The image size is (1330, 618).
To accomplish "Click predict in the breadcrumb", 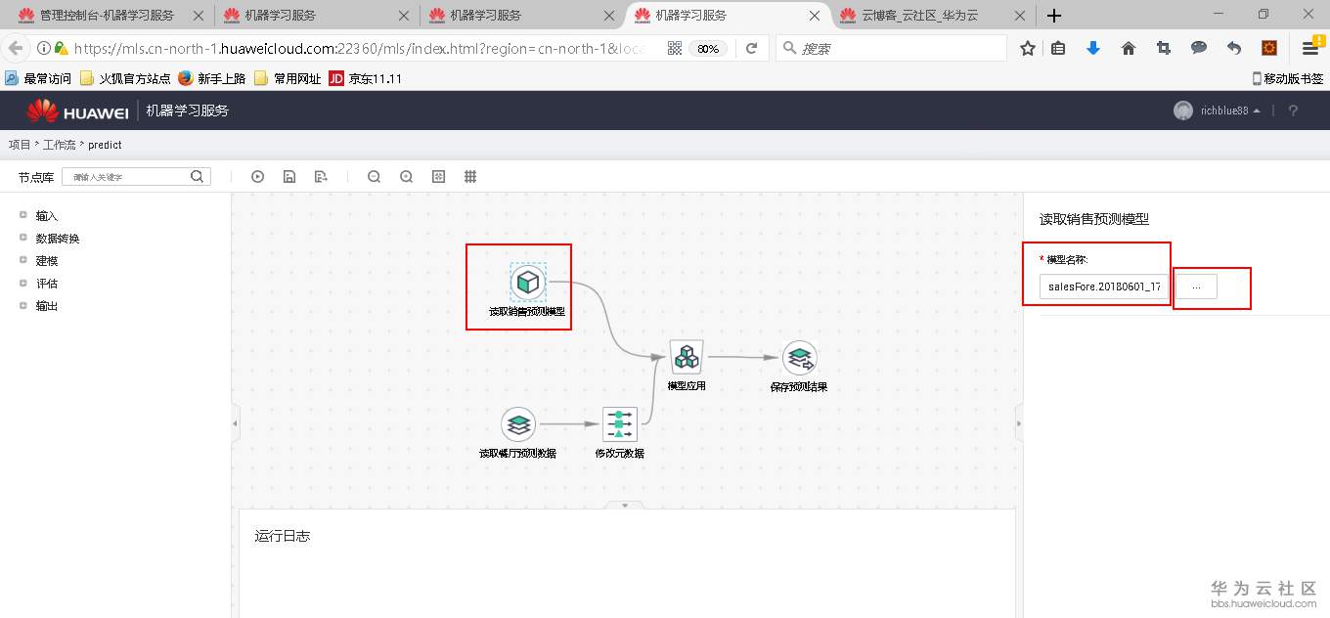I will coord(105,145).
